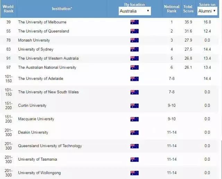Click alumni score 12.4 cell

(x=207, y=31)
